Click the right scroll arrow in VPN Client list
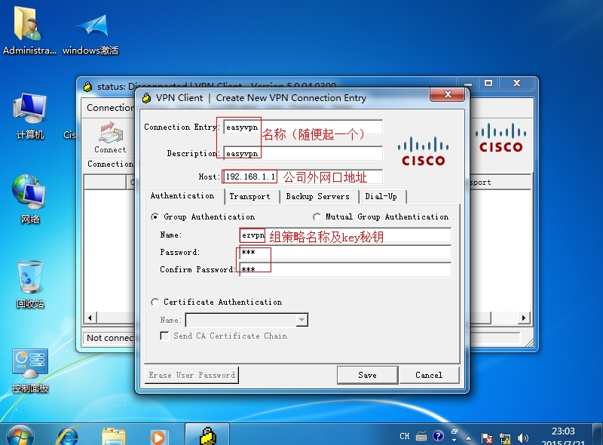603x445 pixels. (523, 318)
